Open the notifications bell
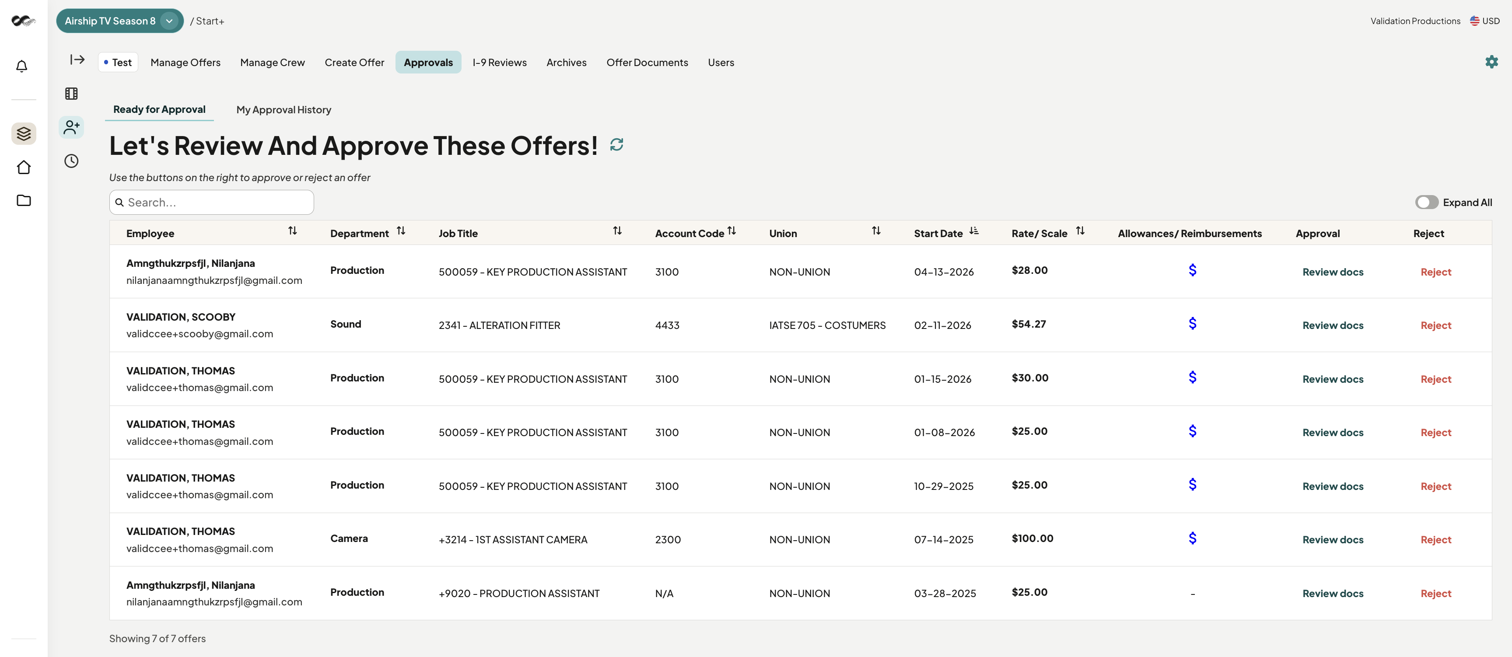 pos(22,66)
